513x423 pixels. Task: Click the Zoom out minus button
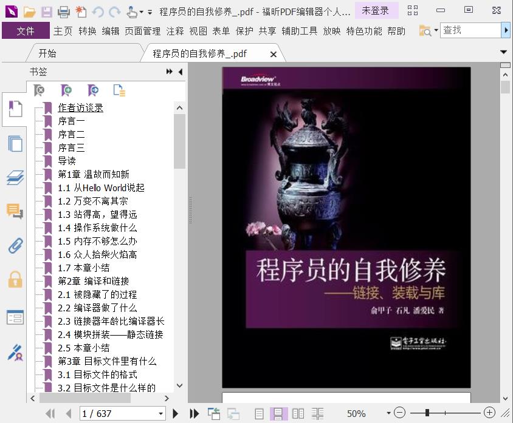coord(399,413)
